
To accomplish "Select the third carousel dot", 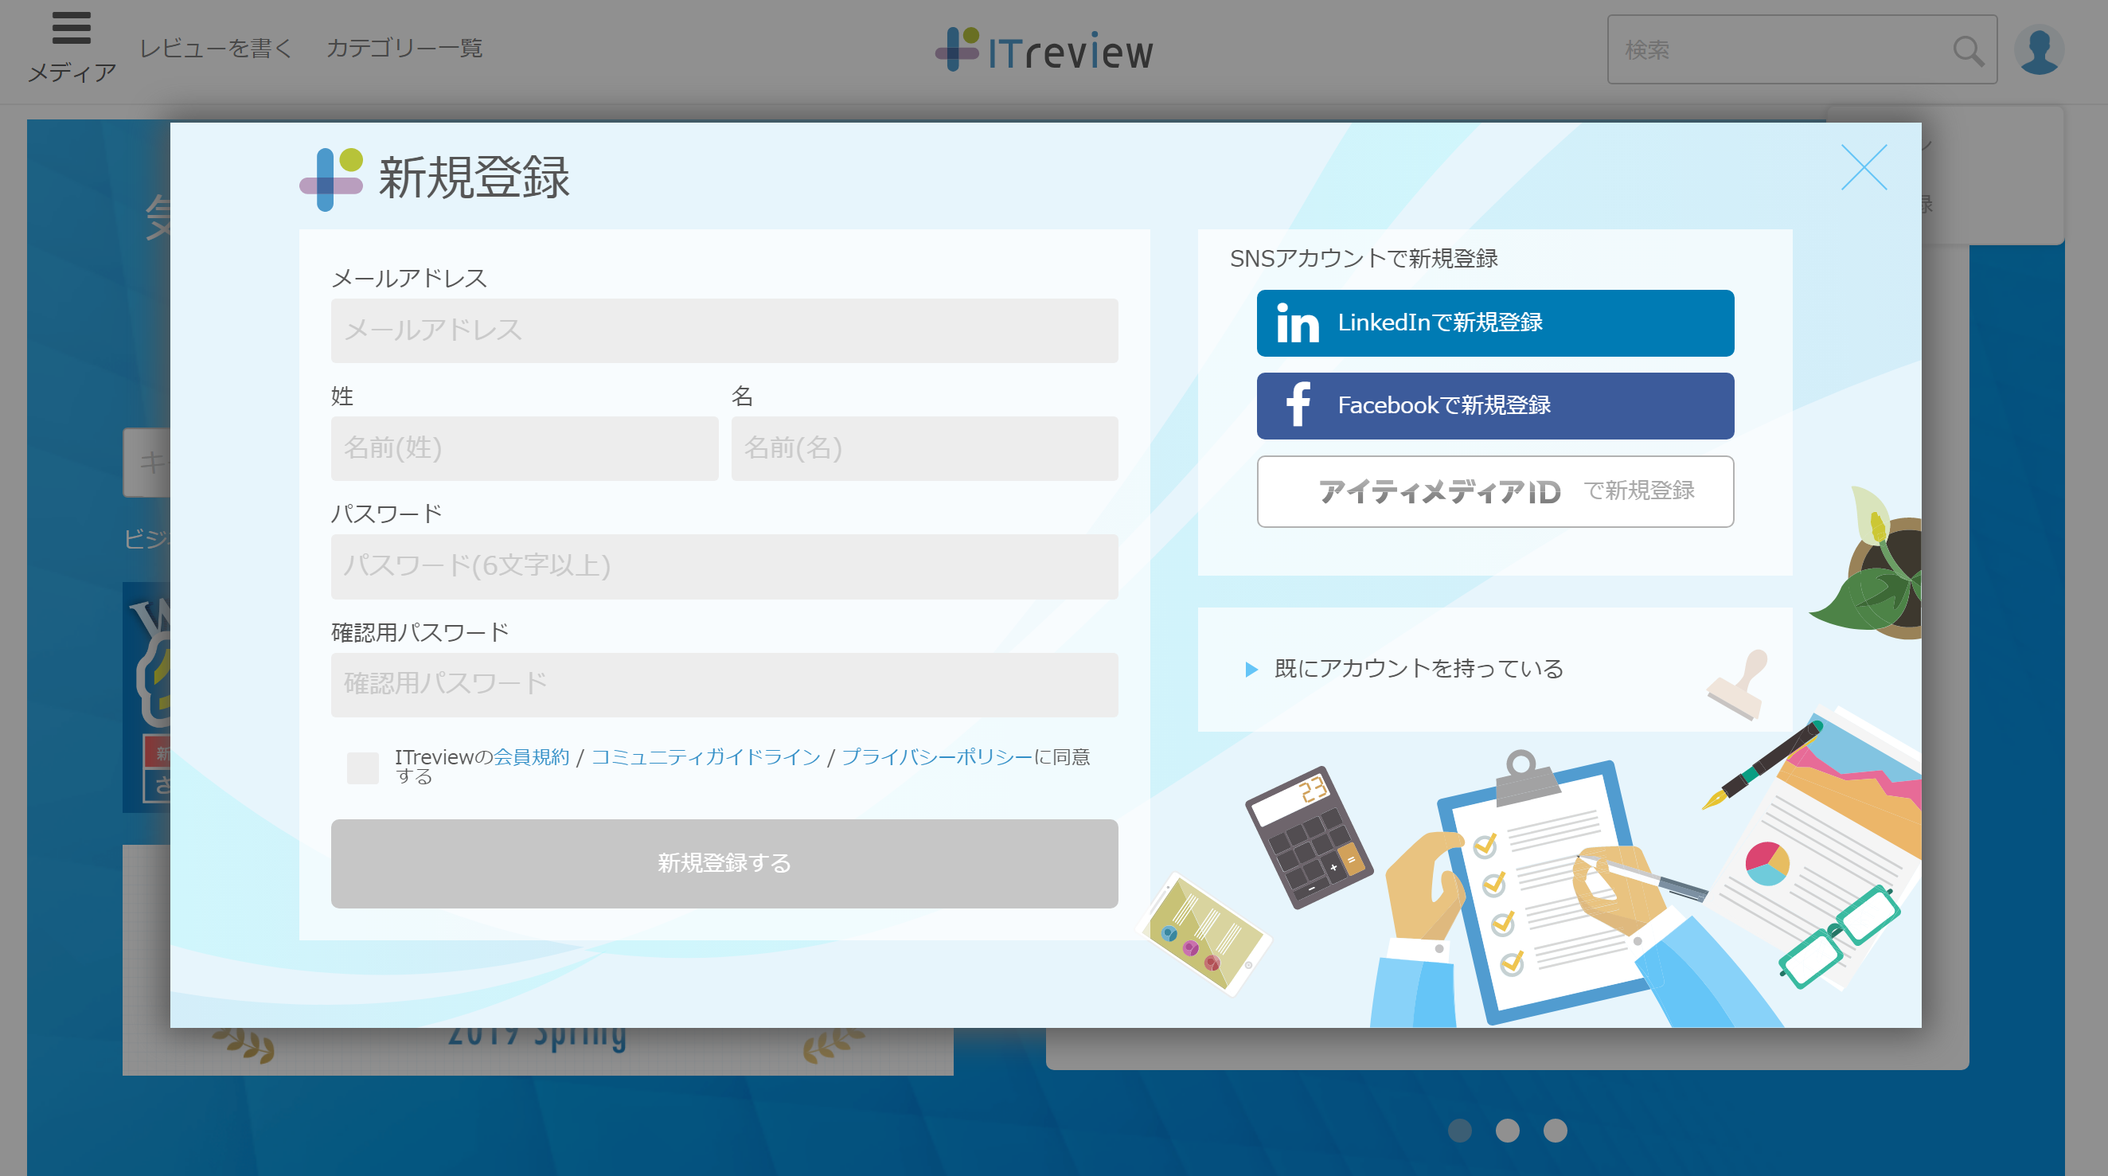I will [1555, 1130].
